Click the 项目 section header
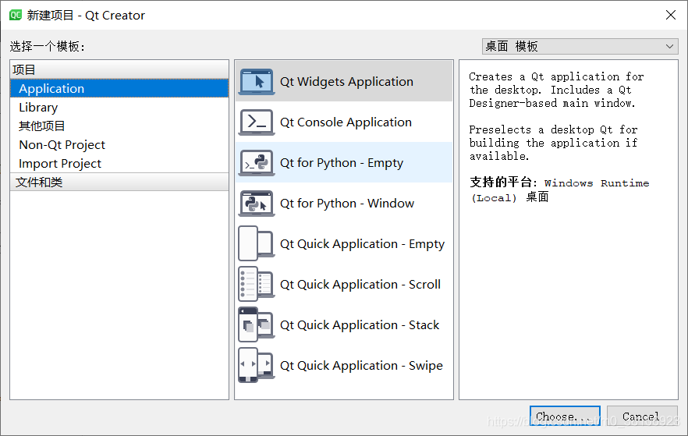This screenshot has height=436, width=688. pyautogui.click(x=119, y=69)
